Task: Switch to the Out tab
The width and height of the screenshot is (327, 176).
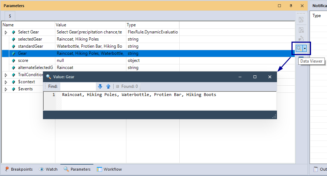Action: click(x=320, y=169)
